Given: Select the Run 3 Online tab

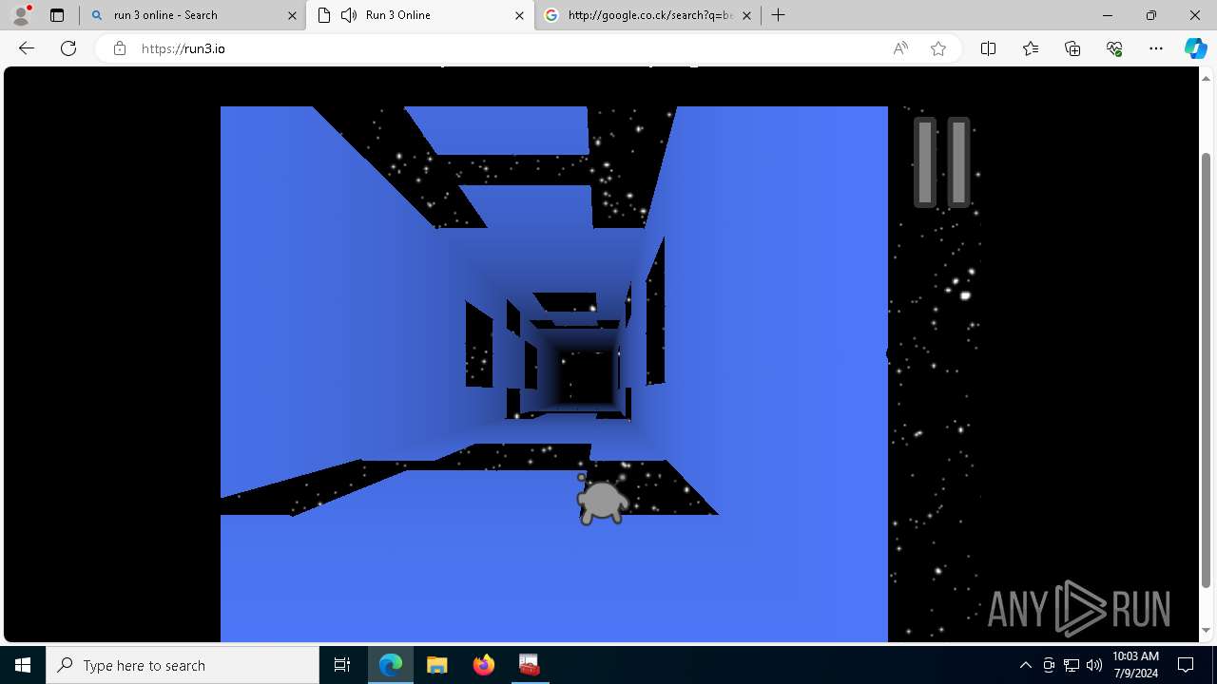Looking at the screenshot, I should point(420,15).
